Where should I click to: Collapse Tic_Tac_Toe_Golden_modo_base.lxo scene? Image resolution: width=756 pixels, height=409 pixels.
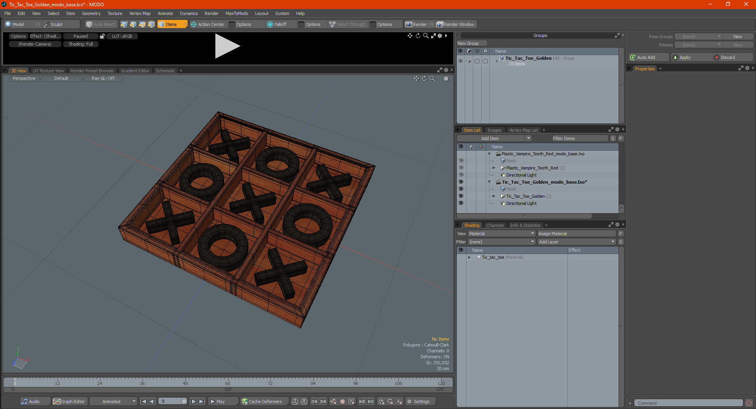[x=489, y=182]
